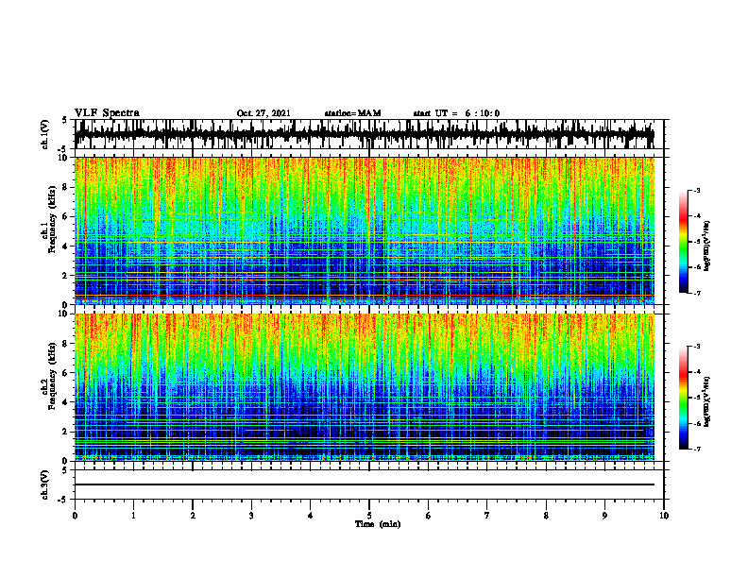Click the "station=MAM" header label
Viewport: 748px width, 578px height.
click(352, 113)
